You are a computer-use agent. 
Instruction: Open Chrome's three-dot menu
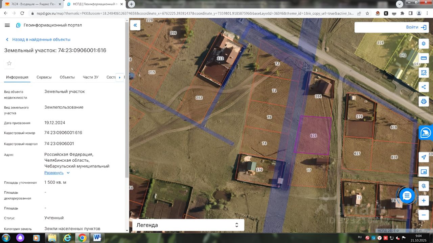(428, 13)
